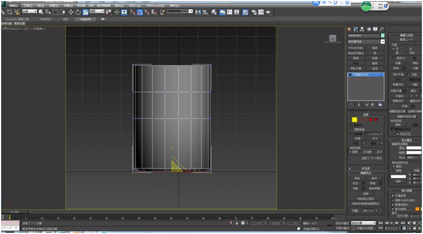Open the 视图 reference coordinate dropdown
Screen dimensions: 423x234
(96, 11)
